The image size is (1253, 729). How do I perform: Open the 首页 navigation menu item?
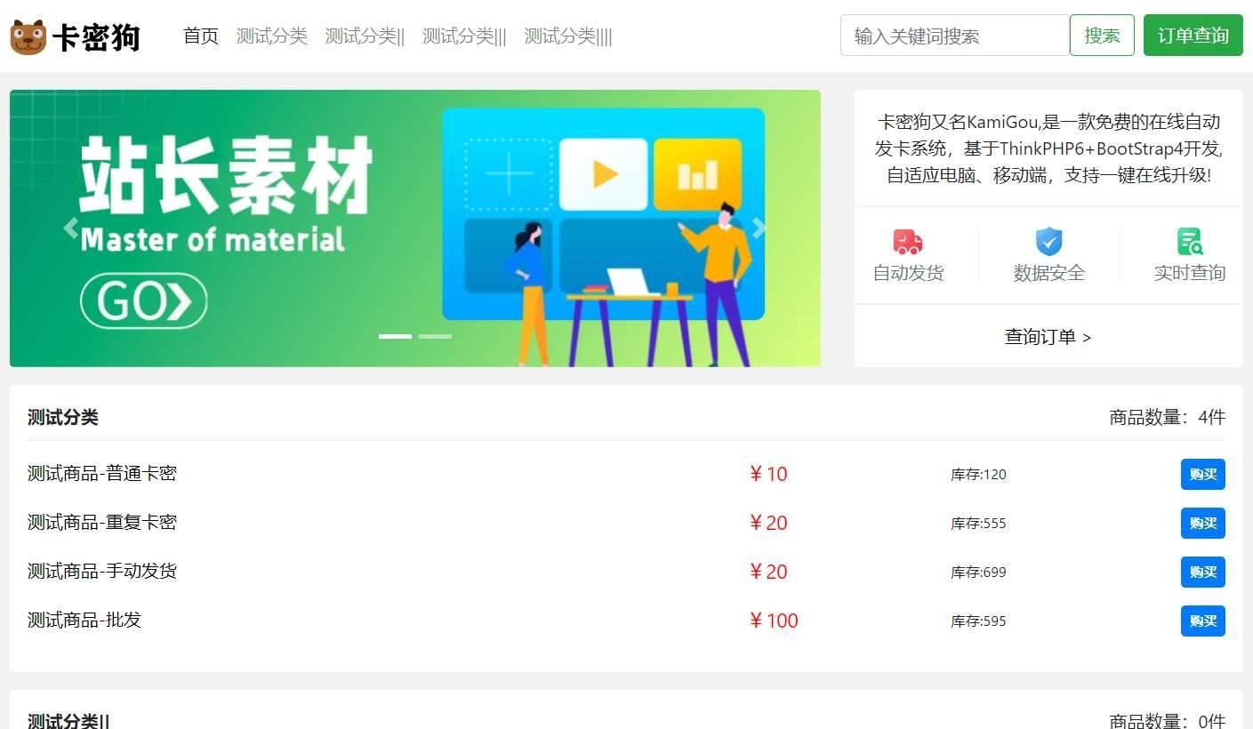(x=201, y=36)
